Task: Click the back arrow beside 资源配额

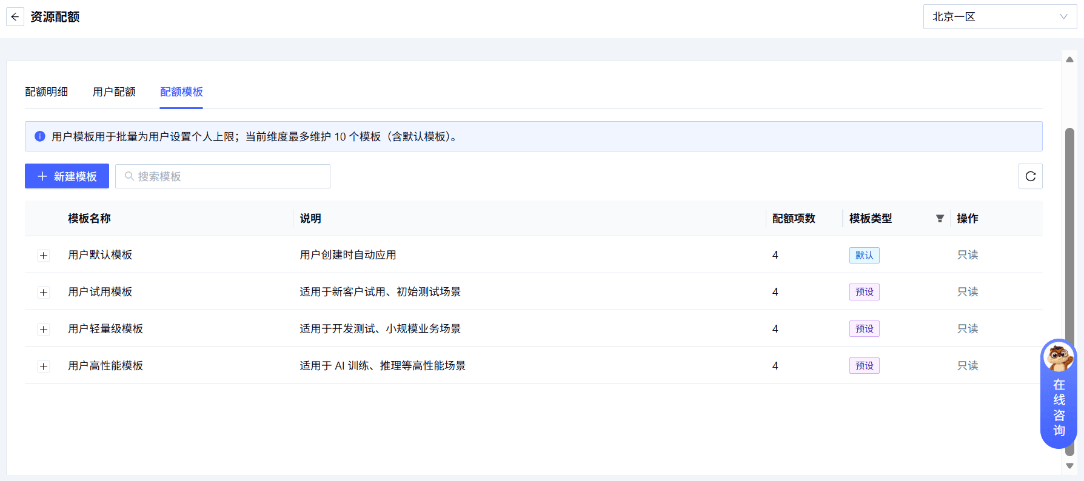Action: [15, 17]
